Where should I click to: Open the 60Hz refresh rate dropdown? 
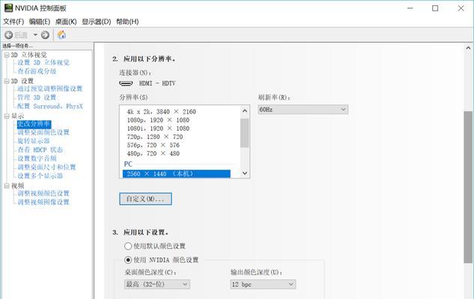coord(303,110)
